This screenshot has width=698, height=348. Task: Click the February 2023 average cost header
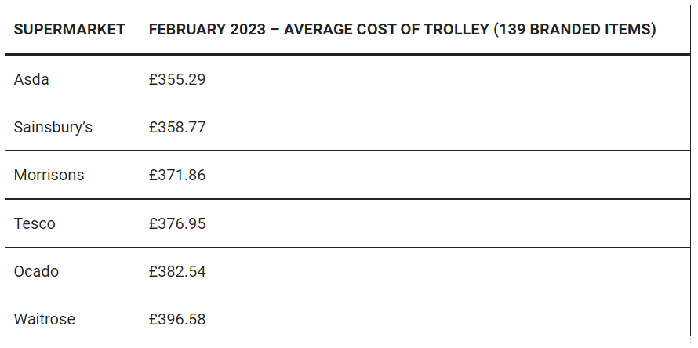pyautogui.click(x=402, y=29)
